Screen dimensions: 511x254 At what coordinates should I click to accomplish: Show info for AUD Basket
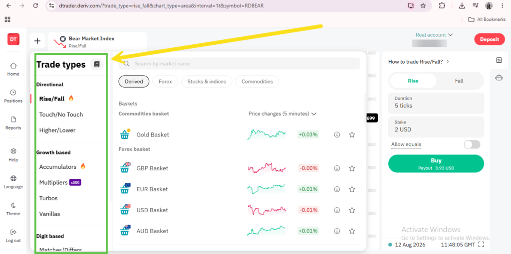click(337, 231)
